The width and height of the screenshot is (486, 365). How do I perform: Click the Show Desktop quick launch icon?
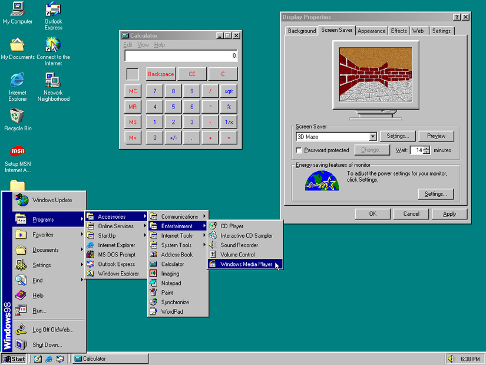37,359
